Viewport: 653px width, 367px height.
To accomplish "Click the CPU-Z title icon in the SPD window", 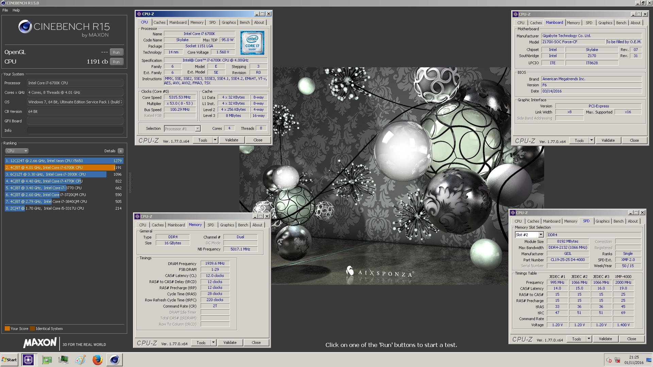I will coord(513,213).
